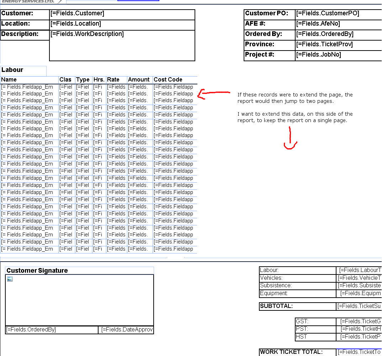Select the Clas column header
This screenshot has height=356, width=382.
pyautogui.click(x=67, y=80)
